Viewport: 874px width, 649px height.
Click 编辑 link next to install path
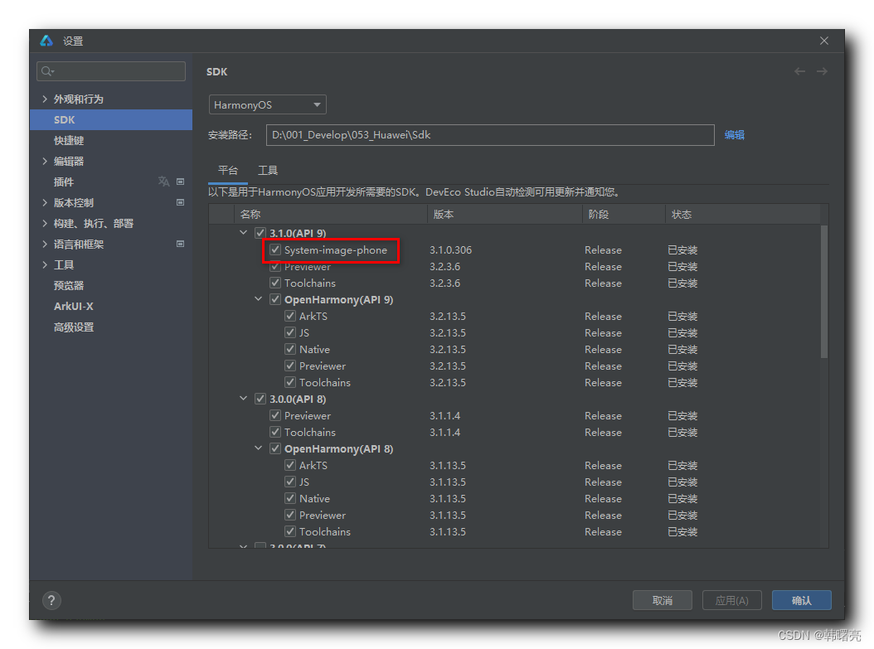click(x=735, y=135)
